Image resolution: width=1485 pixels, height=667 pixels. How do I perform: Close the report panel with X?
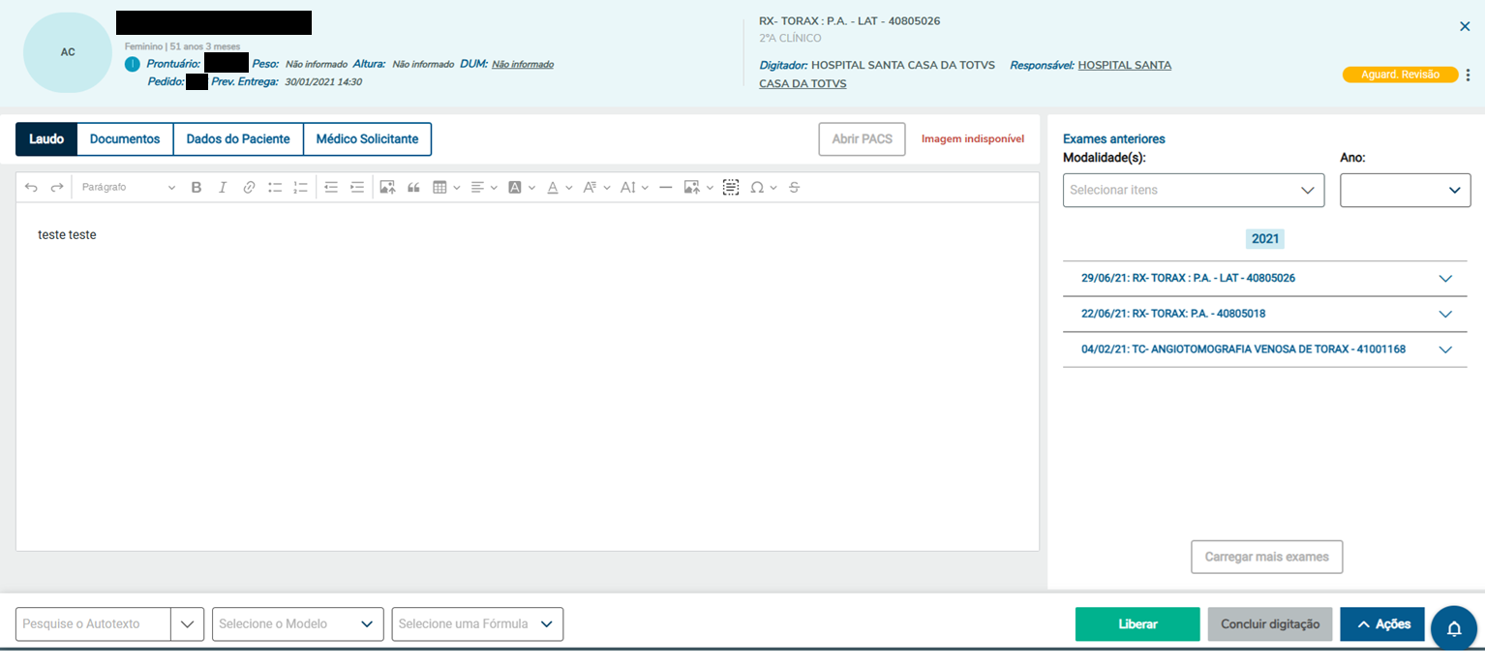click(x=1465, y=27)
